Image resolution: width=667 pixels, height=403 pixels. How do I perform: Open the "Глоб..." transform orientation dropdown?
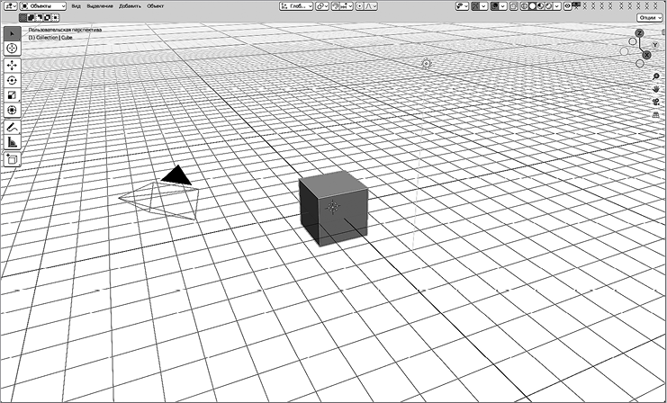tap(294, 5)
